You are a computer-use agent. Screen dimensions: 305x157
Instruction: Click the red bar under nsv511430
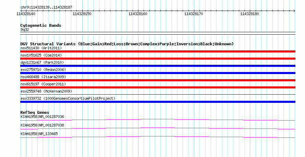click(x=158, y=51)
